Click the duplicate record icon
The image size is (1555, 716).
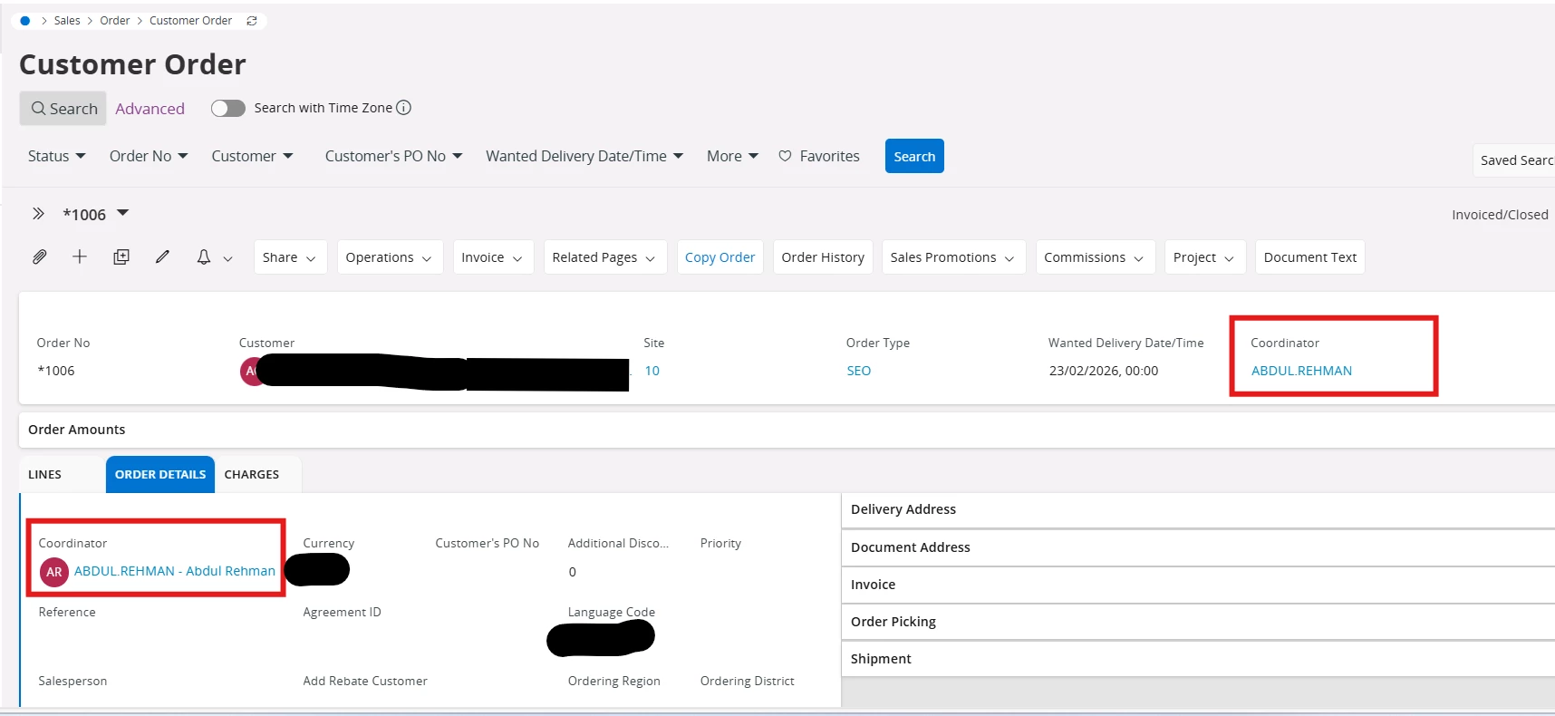121,257
